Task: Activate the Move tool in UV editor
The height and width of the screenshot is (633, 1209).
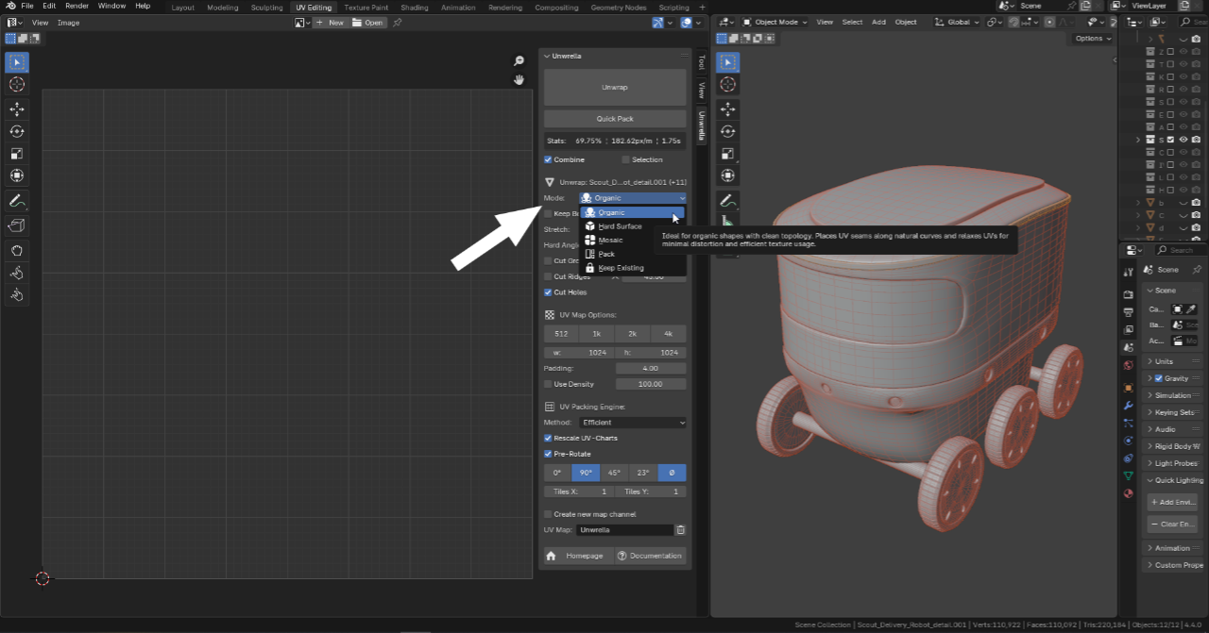Action: click(x=17, y=109)
